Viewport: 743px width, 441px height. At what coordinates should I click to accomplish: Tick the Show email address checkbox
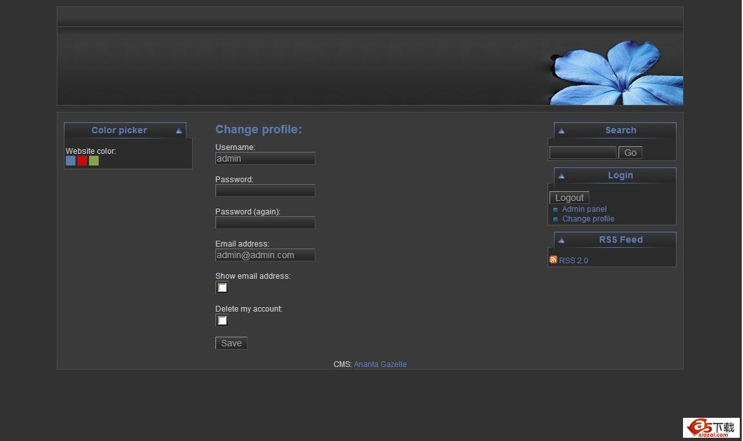[x=222, y=288]
